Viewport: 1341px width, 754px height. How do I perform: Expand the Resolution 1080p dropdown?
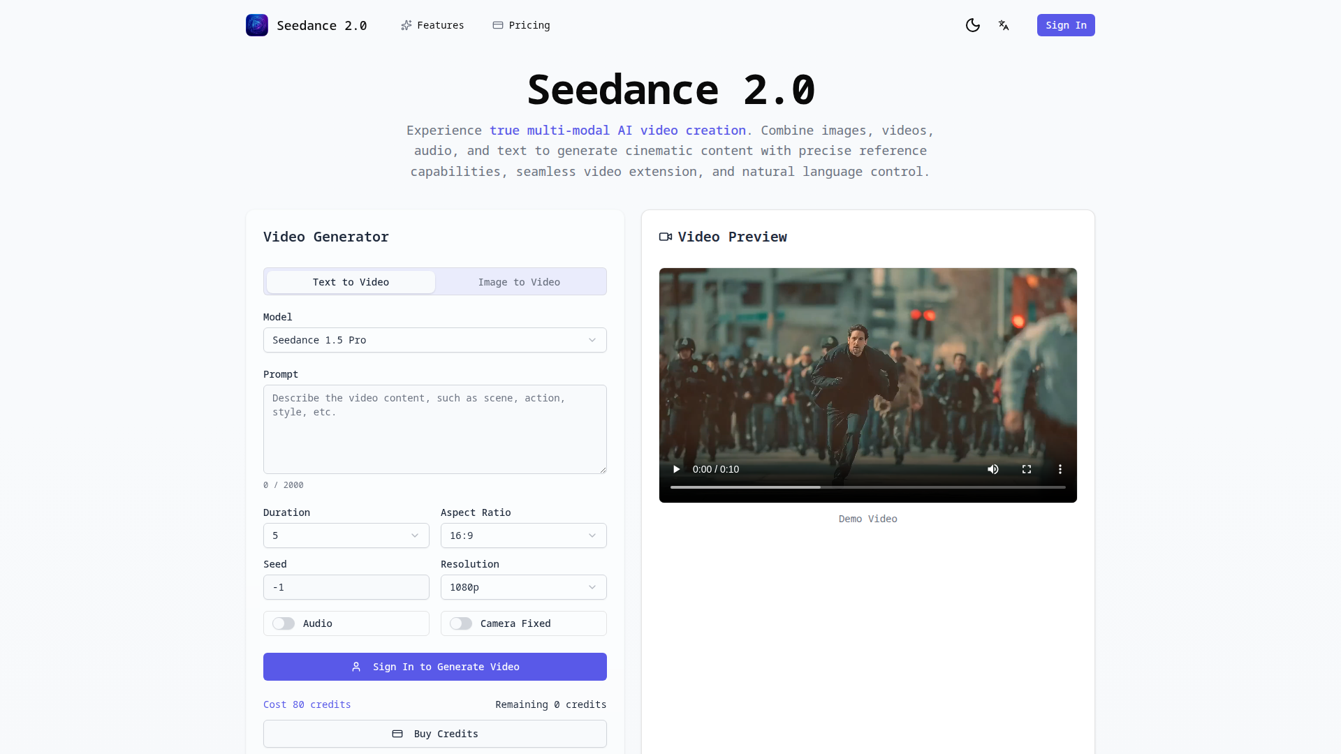[x=523, y=587]
